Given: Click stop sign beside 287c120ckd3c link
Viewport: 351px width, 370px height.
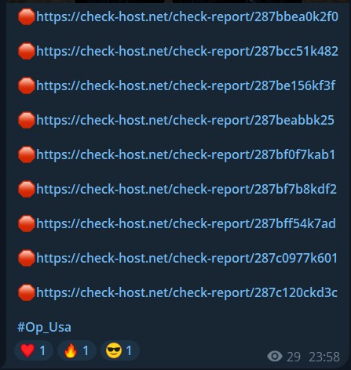Looking at the screenshot, I should pyautogui.click(x=26, y=292).
